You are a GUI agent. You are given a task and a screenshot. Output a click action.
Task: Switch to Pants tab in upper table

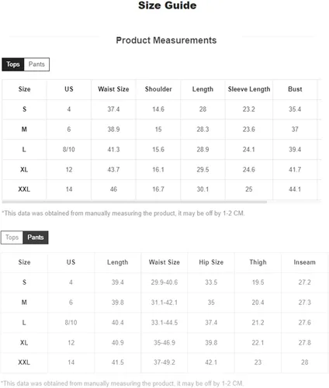(36, 64)
